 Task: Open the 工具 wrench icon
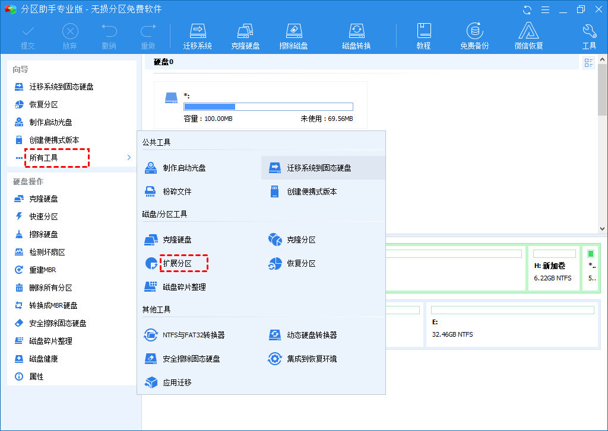(589, 36)
